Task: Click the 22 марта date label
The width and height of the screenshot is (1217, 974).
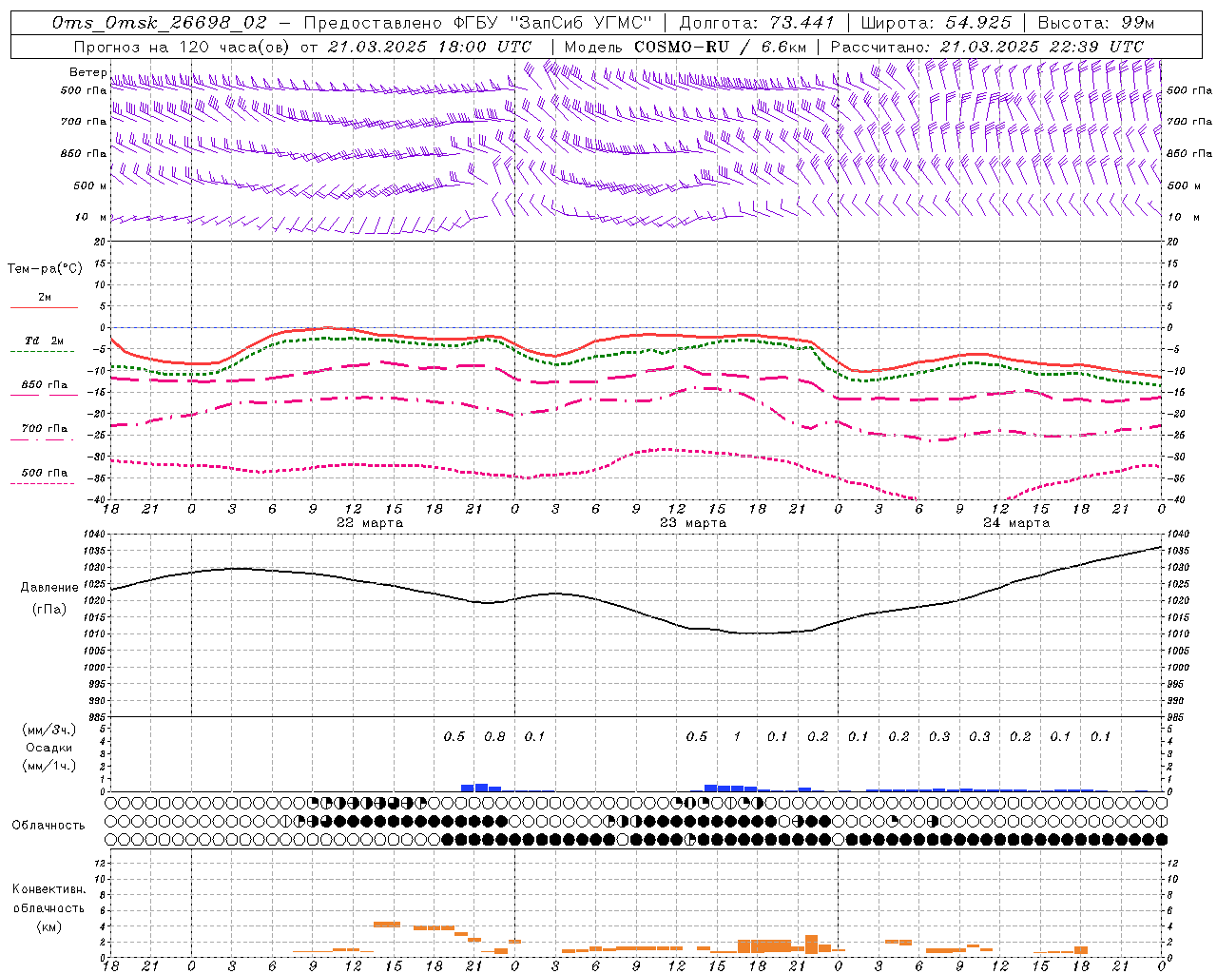Action: (x=370, y=523)
